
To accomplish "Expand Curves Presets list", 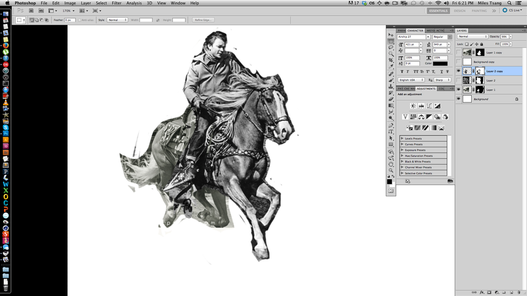I will (x=402, y=144).
